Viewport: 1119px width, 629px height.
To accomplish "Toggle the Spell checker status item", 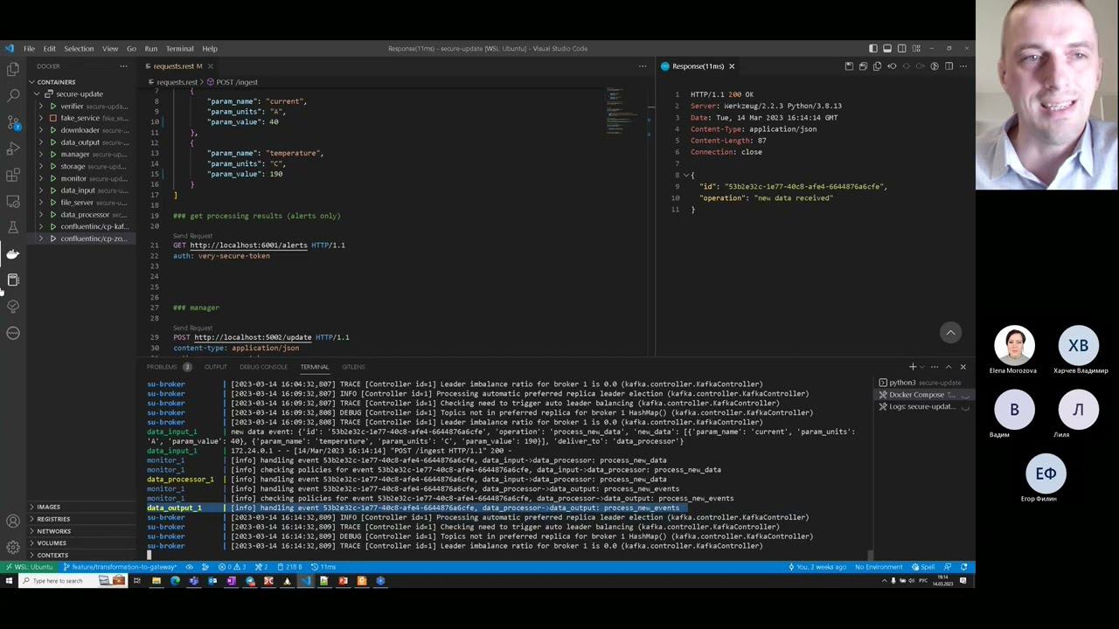I will (x=922, y=567).
